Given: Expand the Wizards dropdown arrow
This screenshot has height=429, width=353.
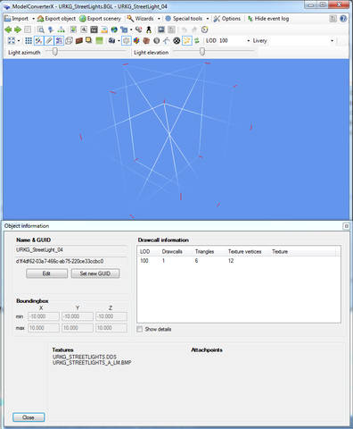Looking at the screenshot, I should (159, 19).
